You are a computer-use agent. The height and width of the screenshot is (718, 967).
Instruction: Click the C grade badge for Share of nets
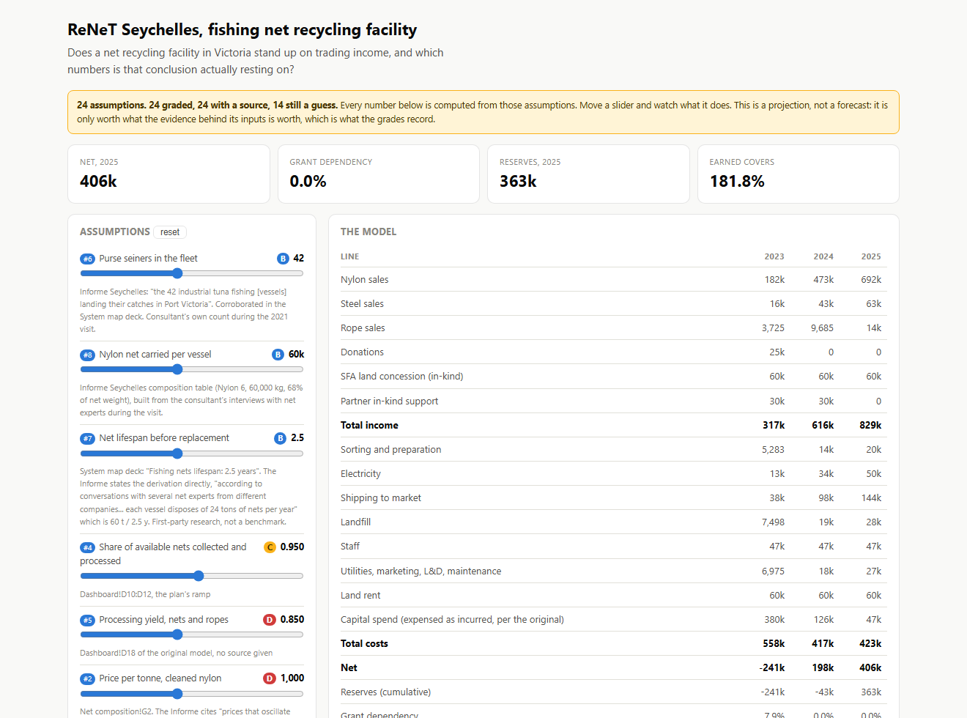(x=270, y=547)
